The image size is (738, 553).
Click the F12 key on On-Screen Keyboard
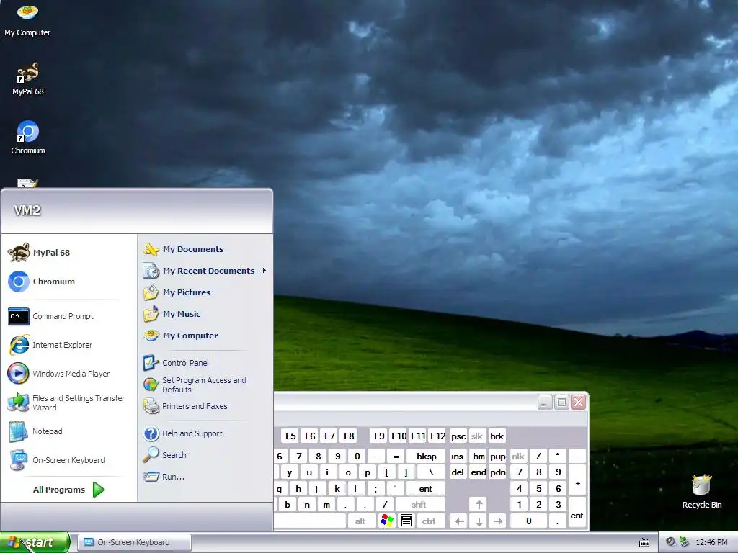437,436
